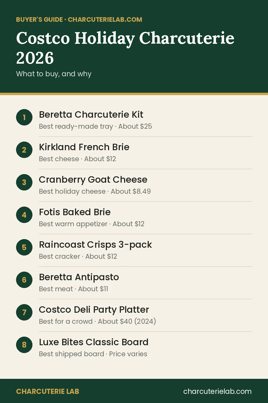Click the Cranberry Goat Cheese heading
This screenshot has width=268, height=403.
93,180
